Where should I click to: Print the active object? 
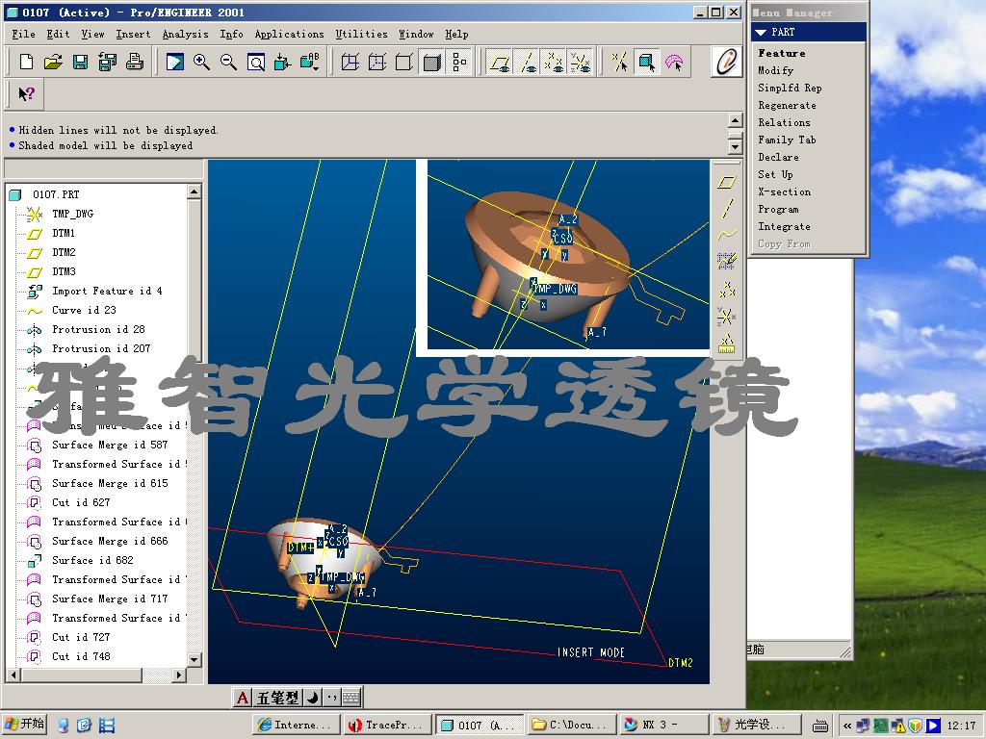(135, 61)
